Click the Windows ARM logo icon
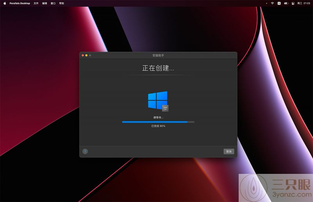Viewport: 313px width, 202px height. tap(158, 101)
